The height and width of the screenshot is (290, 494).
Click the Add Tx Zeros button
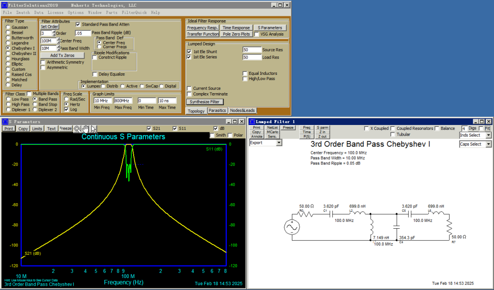[x=62, y=55]
